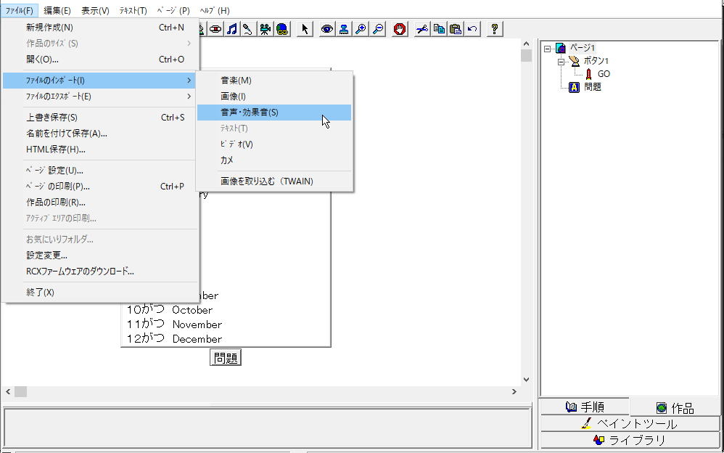Click the horizontal scrollbar left arrow
Viewport: 724px width, 453px height.
coord(8,392)
